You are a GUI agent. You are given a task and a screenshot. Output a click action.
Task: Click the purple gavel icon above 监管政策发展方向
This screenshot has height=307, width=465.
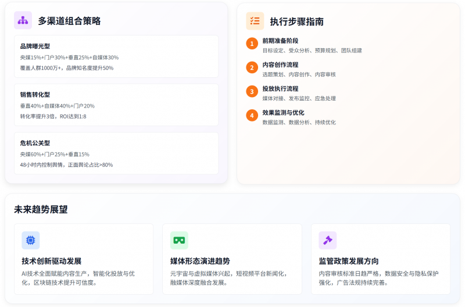pyautogui.click(x=327, y=240)
